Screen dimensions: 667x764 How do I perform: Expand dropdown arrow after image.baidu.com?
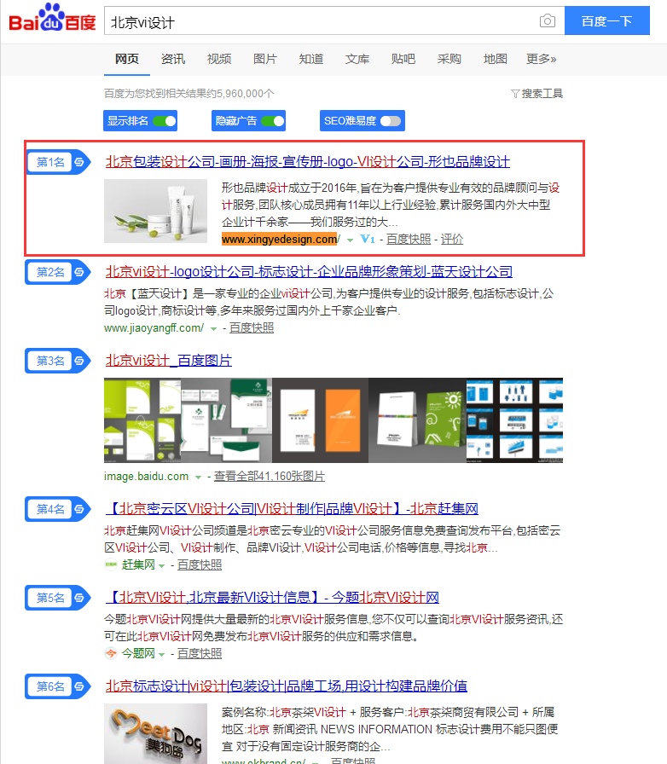(x=198, y=477)
